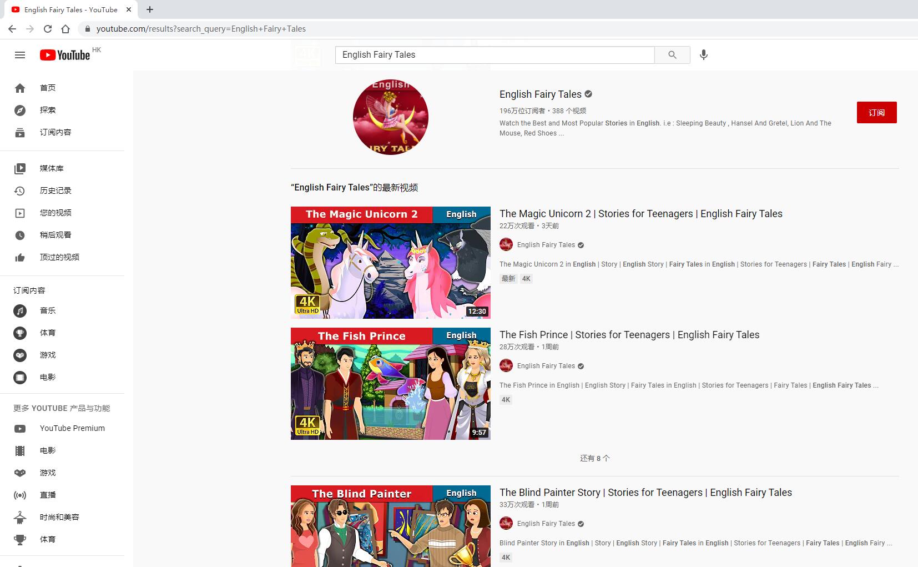
Task: Click the search magnifier button
Action: (x=672, y=54)
